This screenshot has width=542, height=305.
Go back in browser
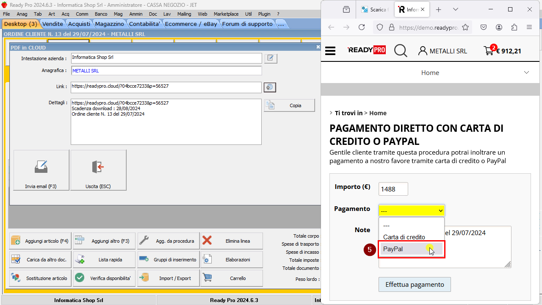pyautogui.click(x=331, y=27)
